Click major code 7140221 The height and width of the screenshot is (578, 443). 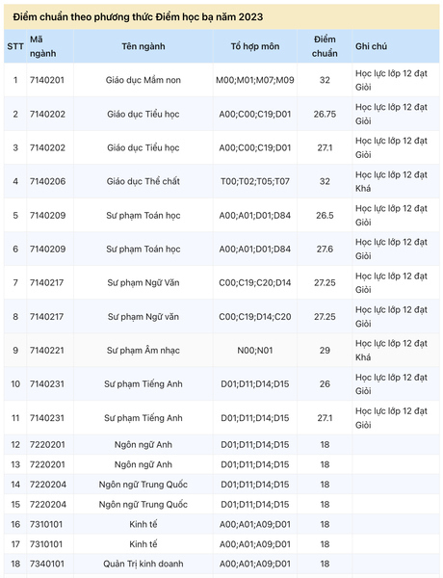click(x=47, y=351)
